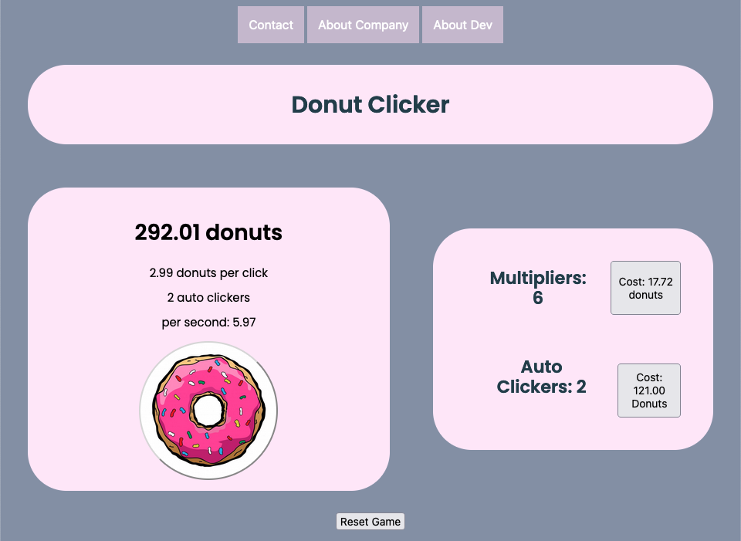
Task: Click empty space in the upgrades panel
Action: coord(571,332)
